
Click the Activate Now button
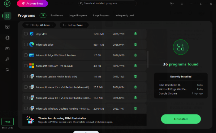[x=32, y=4]
